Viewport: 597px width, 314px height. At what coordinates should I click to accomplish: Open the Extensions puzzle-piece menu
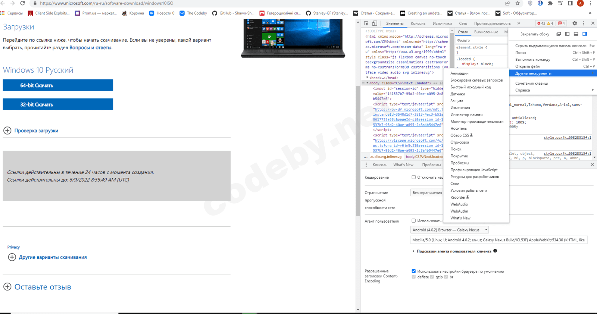click(x=550, y=3)
